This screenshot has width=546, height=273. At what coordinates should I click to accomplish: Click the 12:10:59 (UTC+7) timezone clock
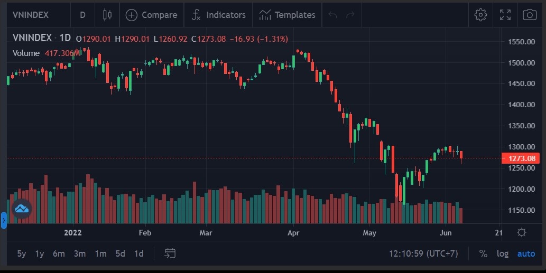(x=423, y=253)
